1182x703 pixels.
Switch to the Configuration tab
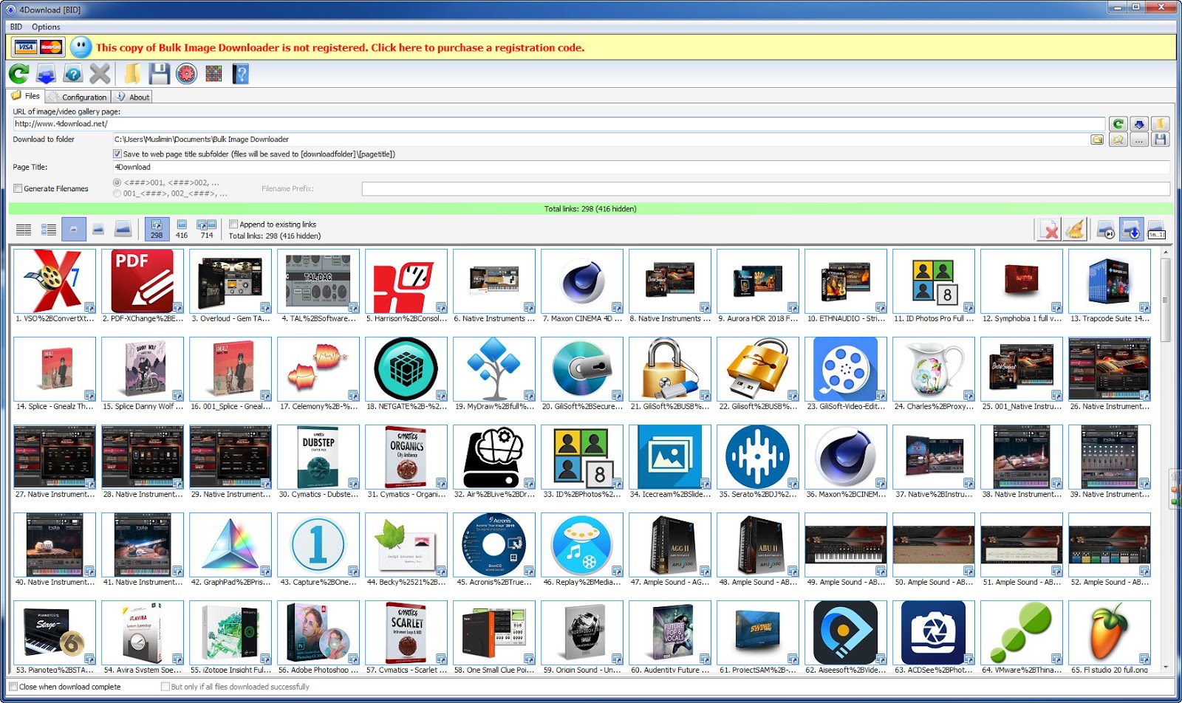(78, 97)
